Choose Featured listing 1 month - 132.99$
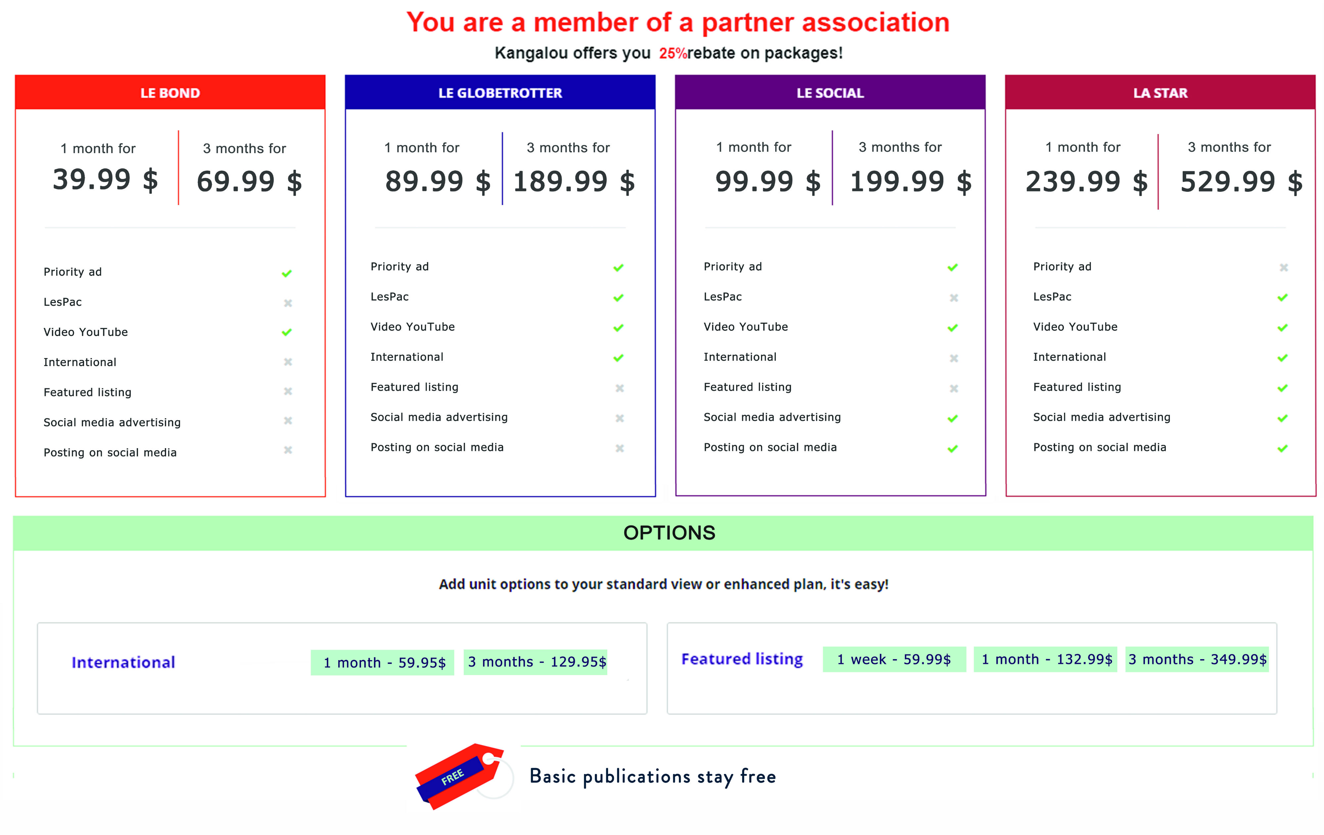 (1046, 659)
